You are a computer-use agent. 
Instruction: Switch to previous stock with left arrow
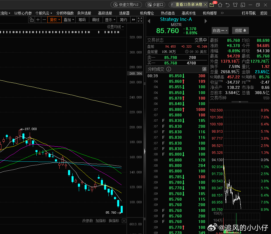[x=149, y=21]
